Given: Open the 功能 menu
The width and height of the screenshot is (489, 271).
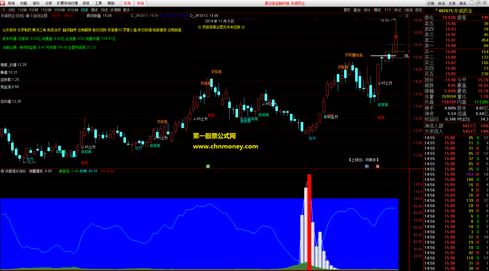Looking at the screenshot, I should click(24, 3).
